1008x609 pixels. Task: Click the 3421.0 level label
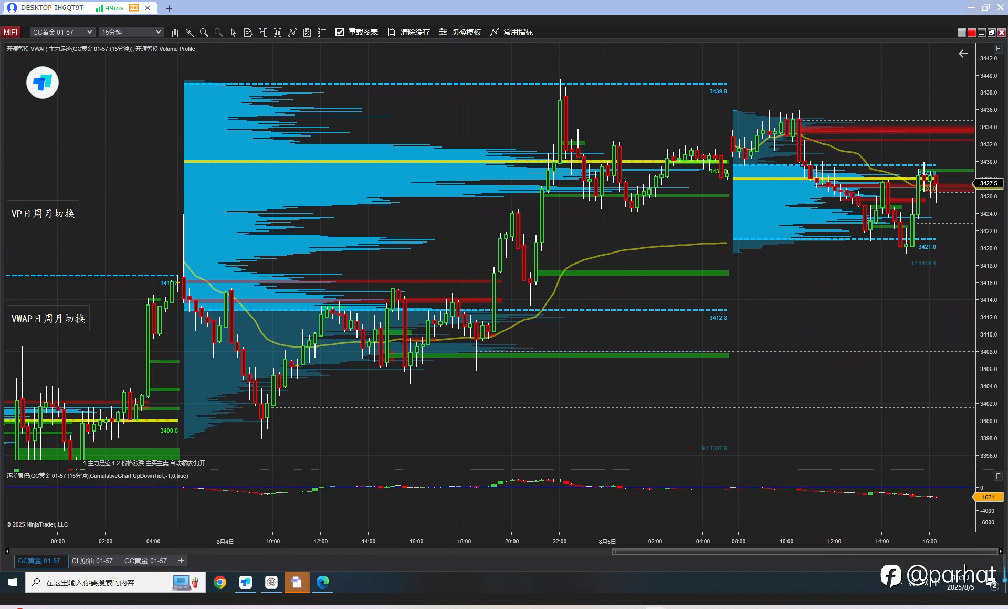(927, 247)
